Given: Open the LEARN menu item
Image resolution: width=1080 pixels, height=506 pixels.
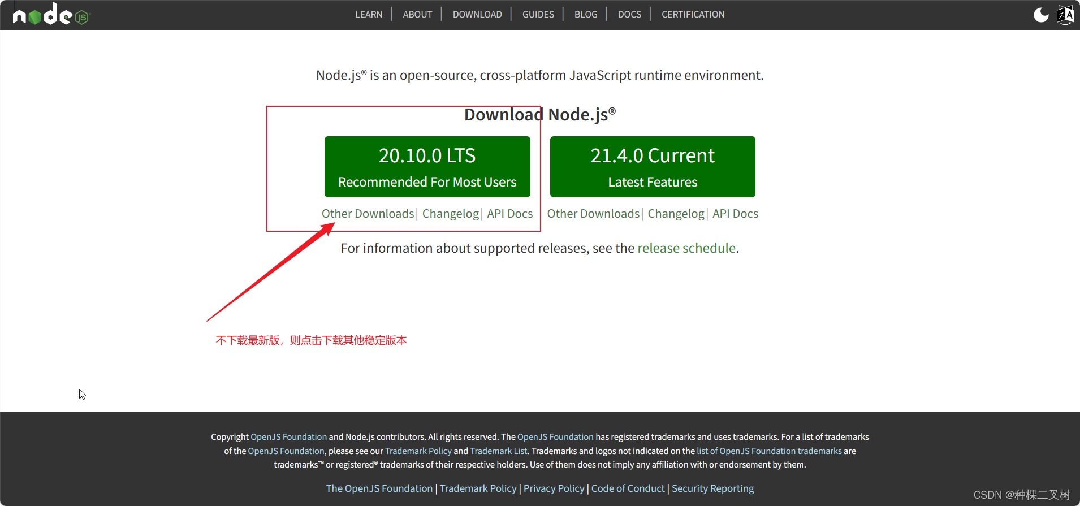Looking at the screenshot, I should [x=369, y=14].
